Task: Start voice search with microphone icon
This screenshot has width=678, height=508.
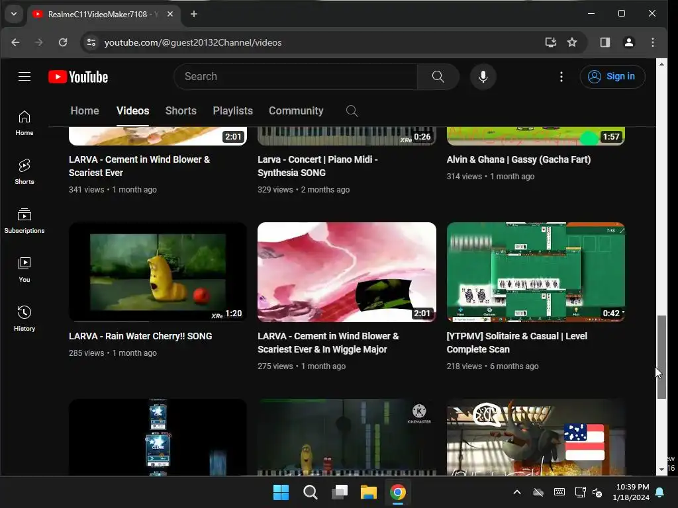Action: point(483,77)
